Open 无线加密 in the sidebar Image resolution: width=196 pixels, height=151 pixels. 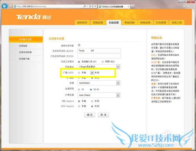[x=26, y=46]
